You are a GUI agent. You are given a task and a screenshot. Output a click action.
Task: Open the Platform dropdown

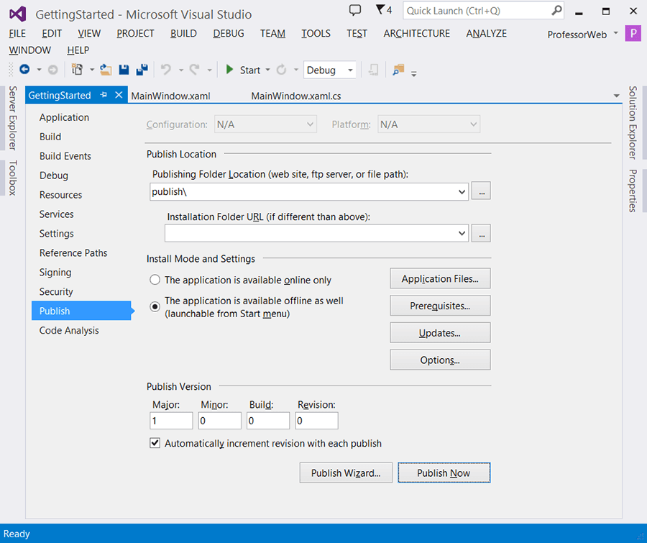tap(428, 124)
